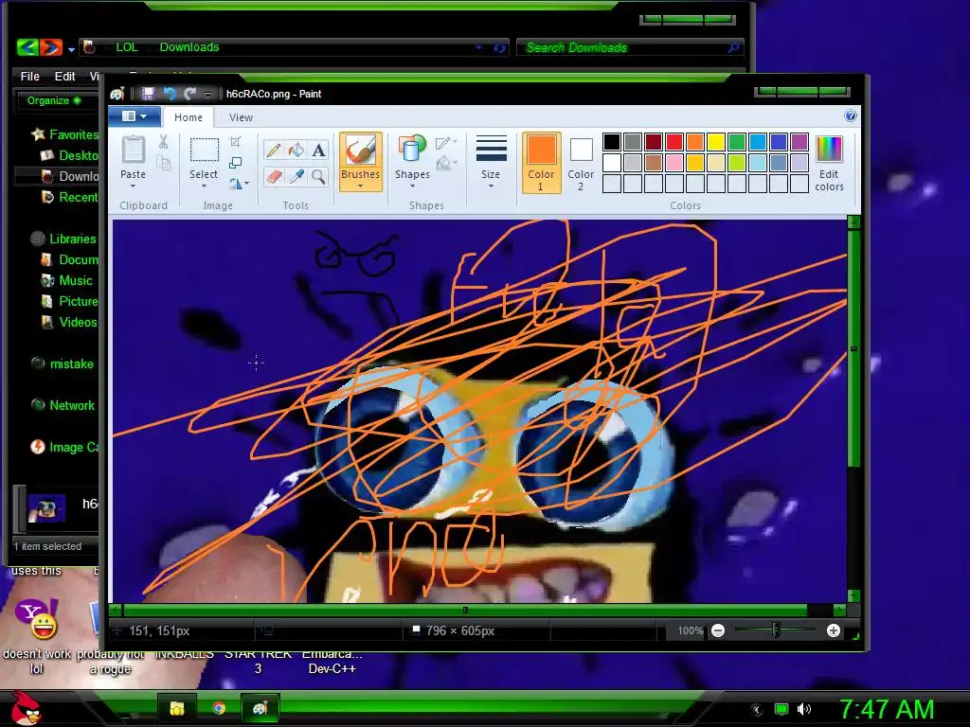The height and width of the screenshot is (727, 970).
Task: Click refresh icon in Explorer address bar
Action: 499,47
